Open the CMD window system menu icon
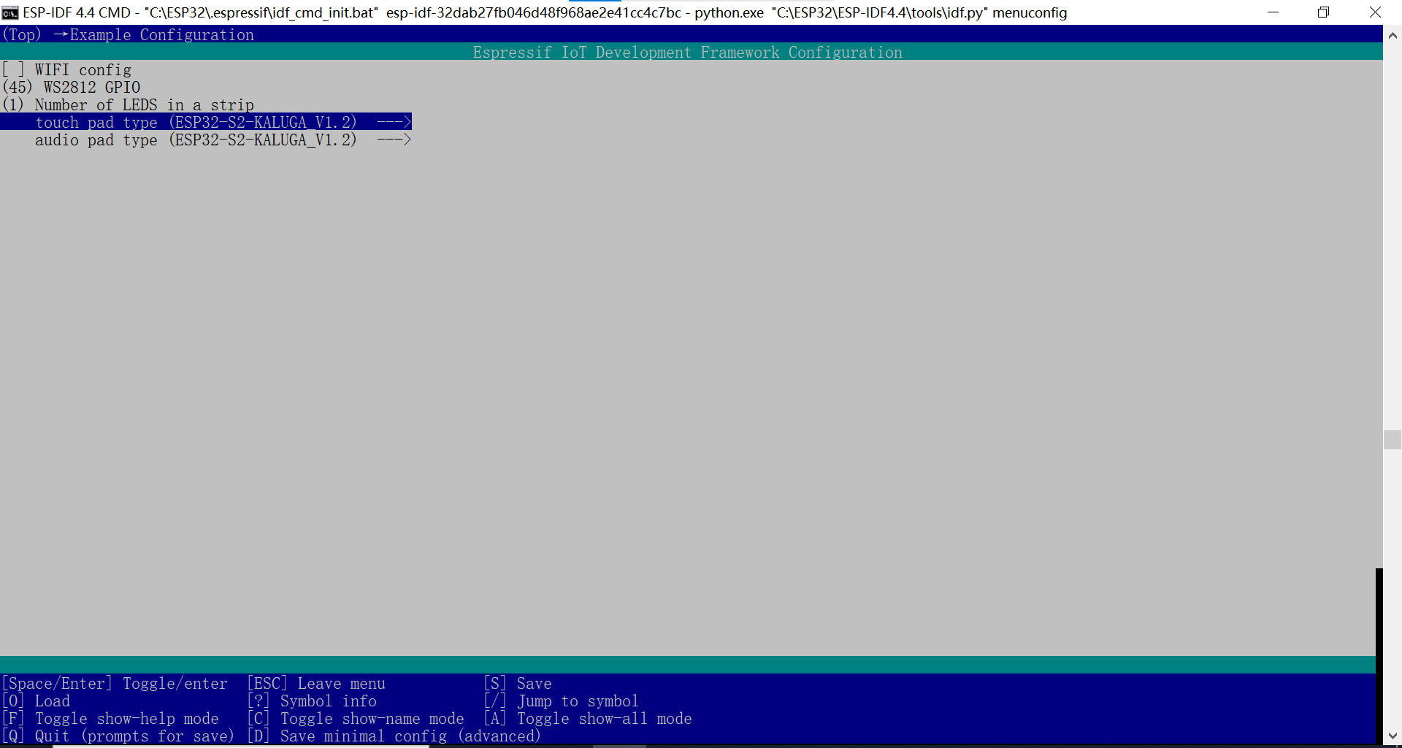 pos(10,12)
